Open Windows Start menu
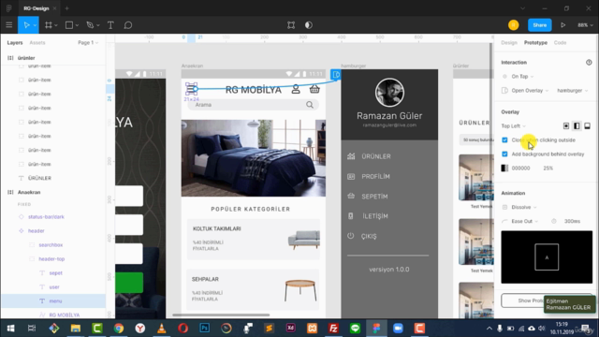This screenshot has width=599, height=337. [10, 329]
